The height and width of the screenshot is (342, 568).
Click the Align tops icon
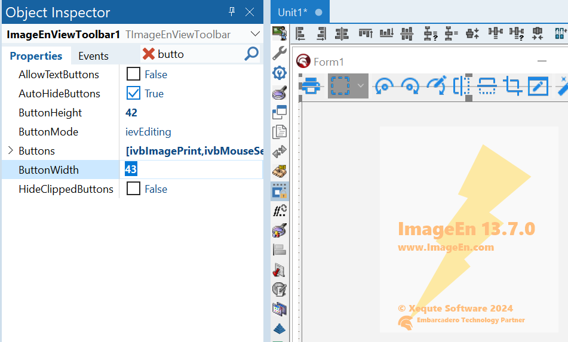pyautogui.click(x=366, y=33)
